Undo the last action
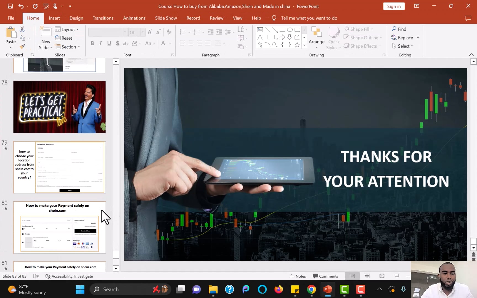This screenshot has height=298, width=477. (x=21, y=6)
